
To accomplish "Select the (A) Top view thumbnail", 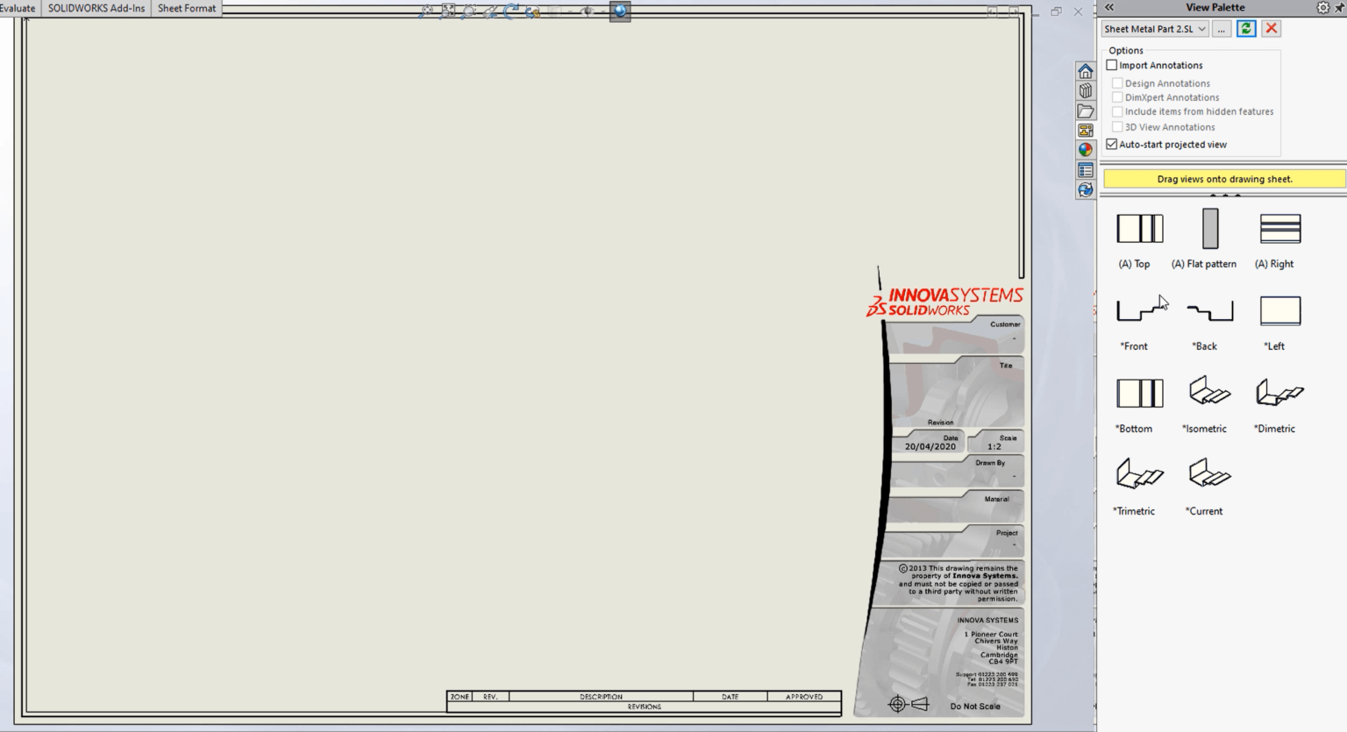I will pyautogui.click(x=1139, y=229).
